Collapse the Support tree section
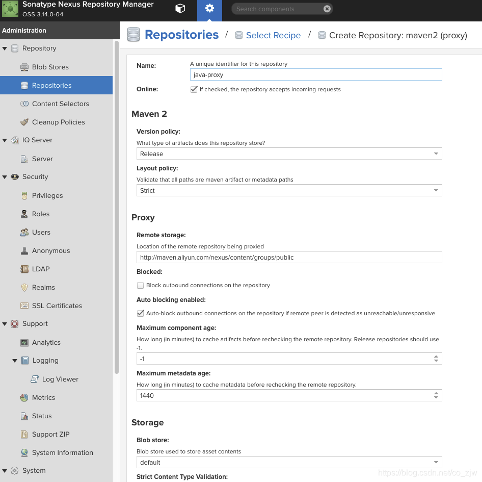The image size is (482, 482). tap(5, 324)
